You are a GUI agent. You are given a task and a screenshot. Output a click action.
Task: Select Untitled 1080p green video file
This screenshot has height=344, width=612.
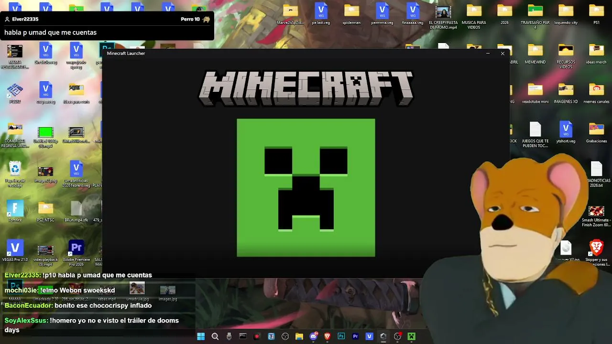pyautogui.click(x=45, y=137)
